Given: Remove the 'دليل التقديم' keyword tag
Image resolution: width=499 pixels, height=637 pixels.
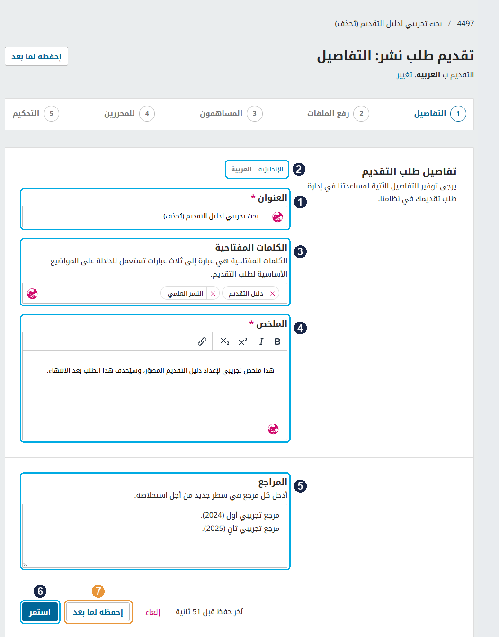Looking at the screenshot, I should (x=273, y=294).
